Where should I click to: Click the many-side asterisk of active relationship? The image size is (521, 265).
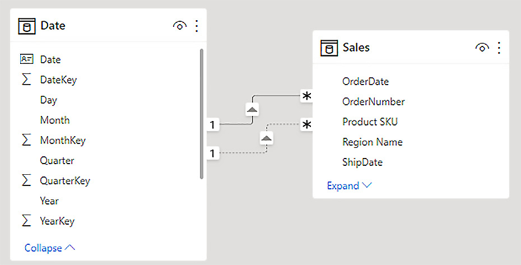click(306, 96)
